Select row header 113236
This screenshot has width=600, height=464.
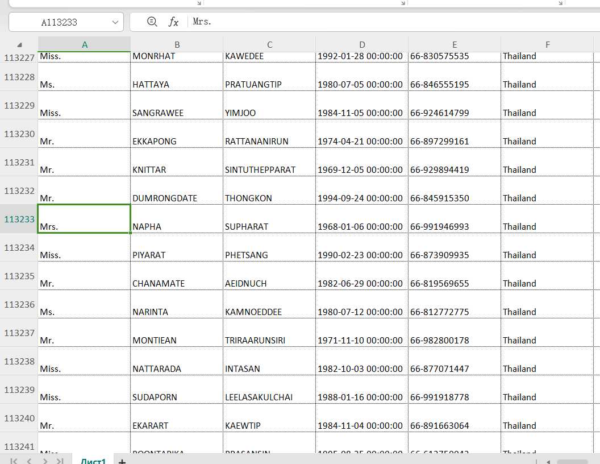coord(19,304)
